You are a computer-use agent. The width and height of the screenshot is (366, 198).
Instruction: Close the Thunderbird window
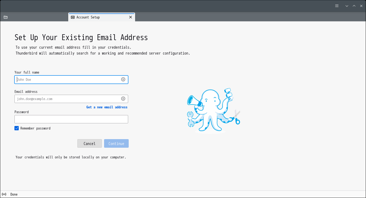pyautogui.click(x=361, y=6)
